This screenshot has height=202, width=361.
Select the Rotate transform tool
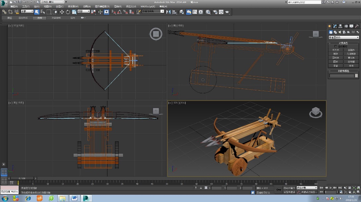point(68,12)
